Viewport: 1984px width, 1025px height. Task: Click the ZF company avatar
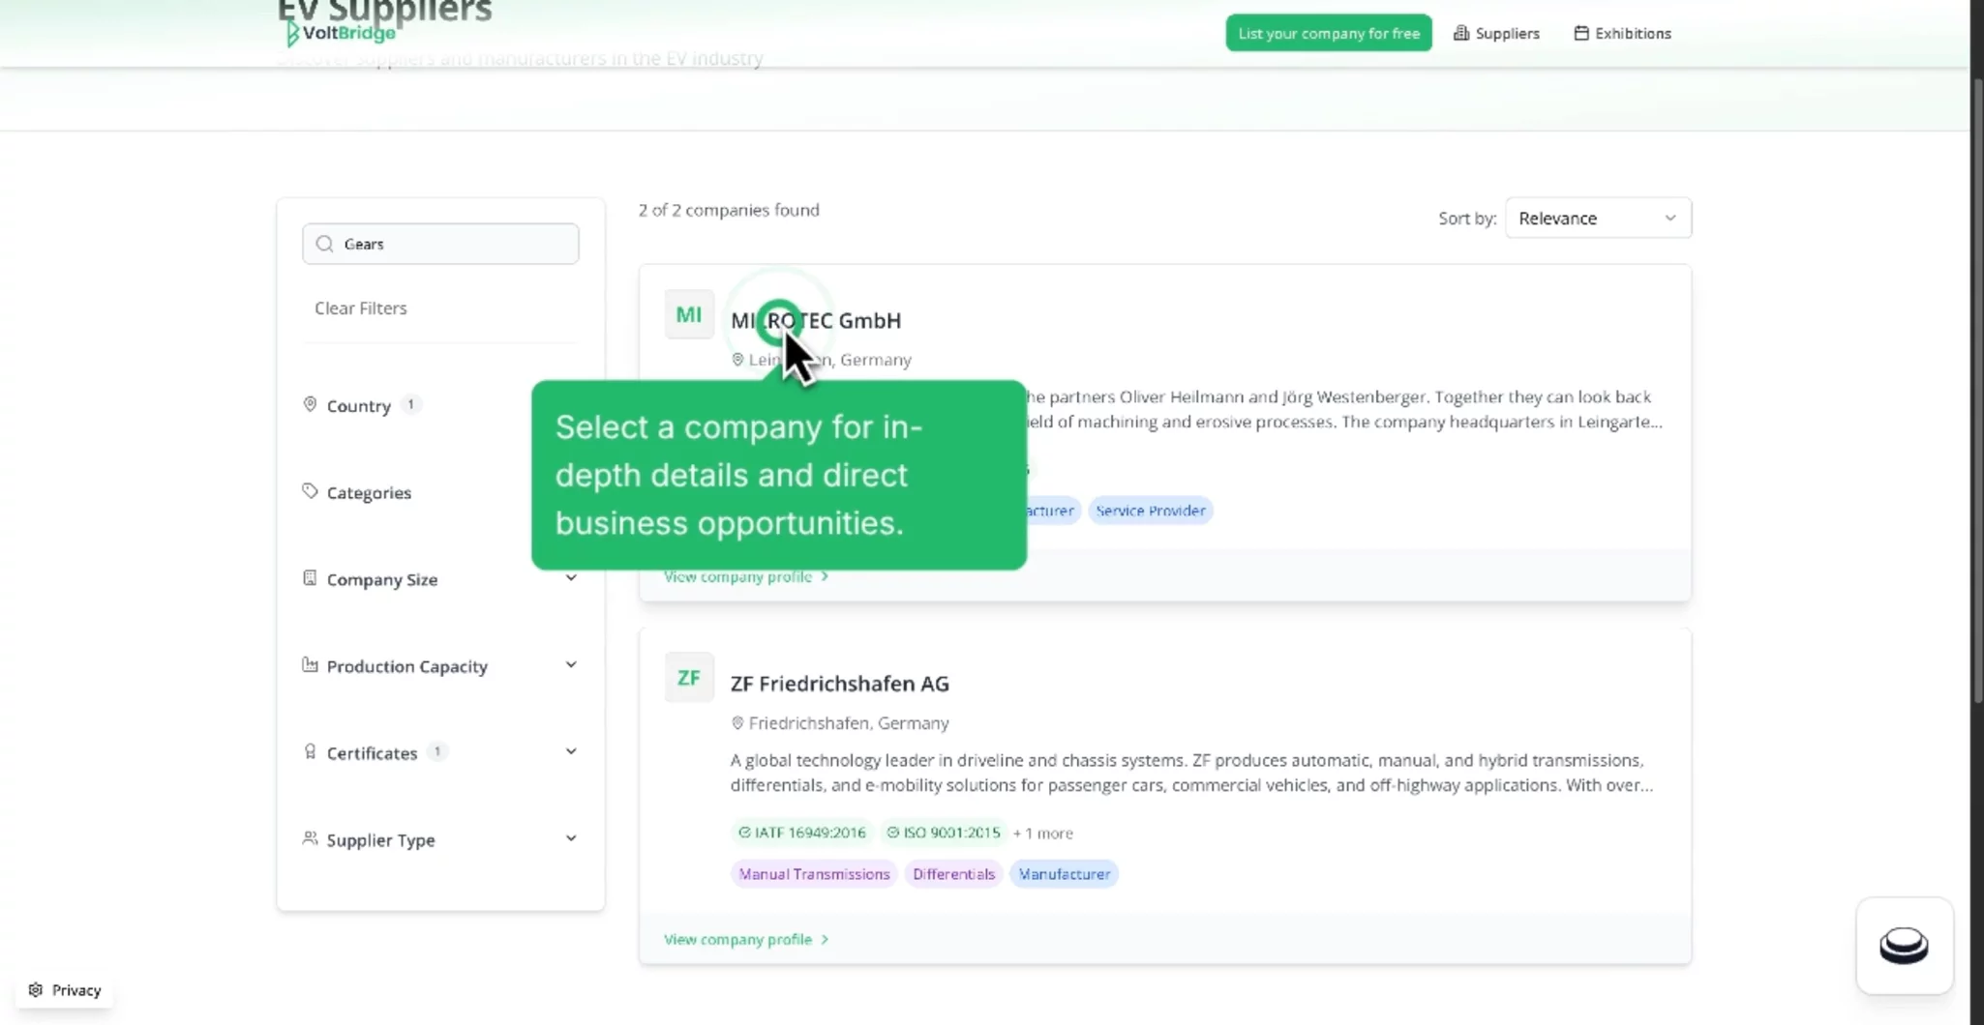click(x=688, y=678)
